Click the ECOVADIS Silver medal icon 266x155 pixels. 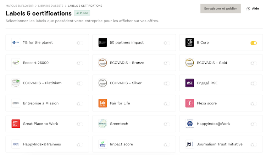[x=102, y=83]
